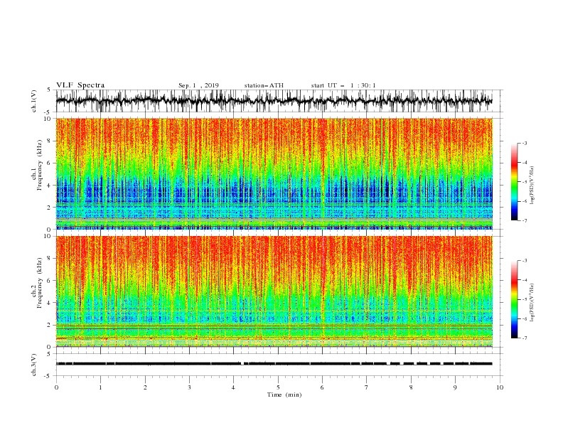Click the "8" frequency tick of ch.2 spectrogram
Screen dimensions: 563x435
click(x=50, y=258)
